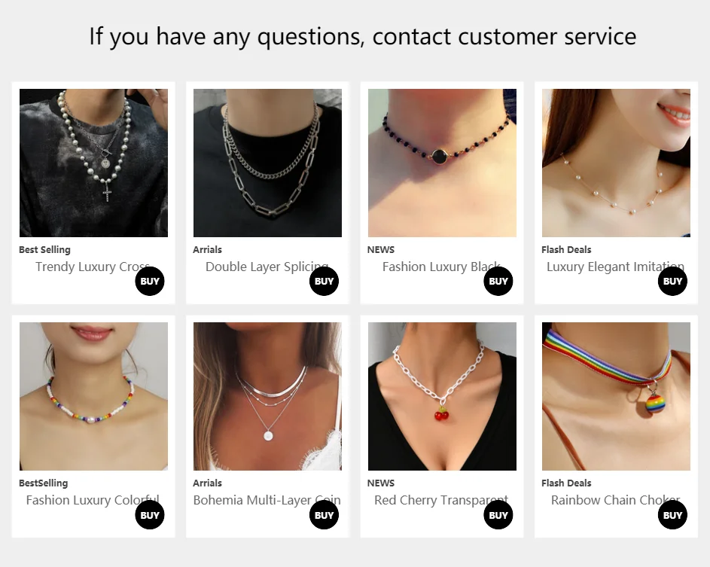Screen dimensions: 710x567
Task: Open the silver double chain necklace photo
Action: pyautogui.click(x=267, y=163)
